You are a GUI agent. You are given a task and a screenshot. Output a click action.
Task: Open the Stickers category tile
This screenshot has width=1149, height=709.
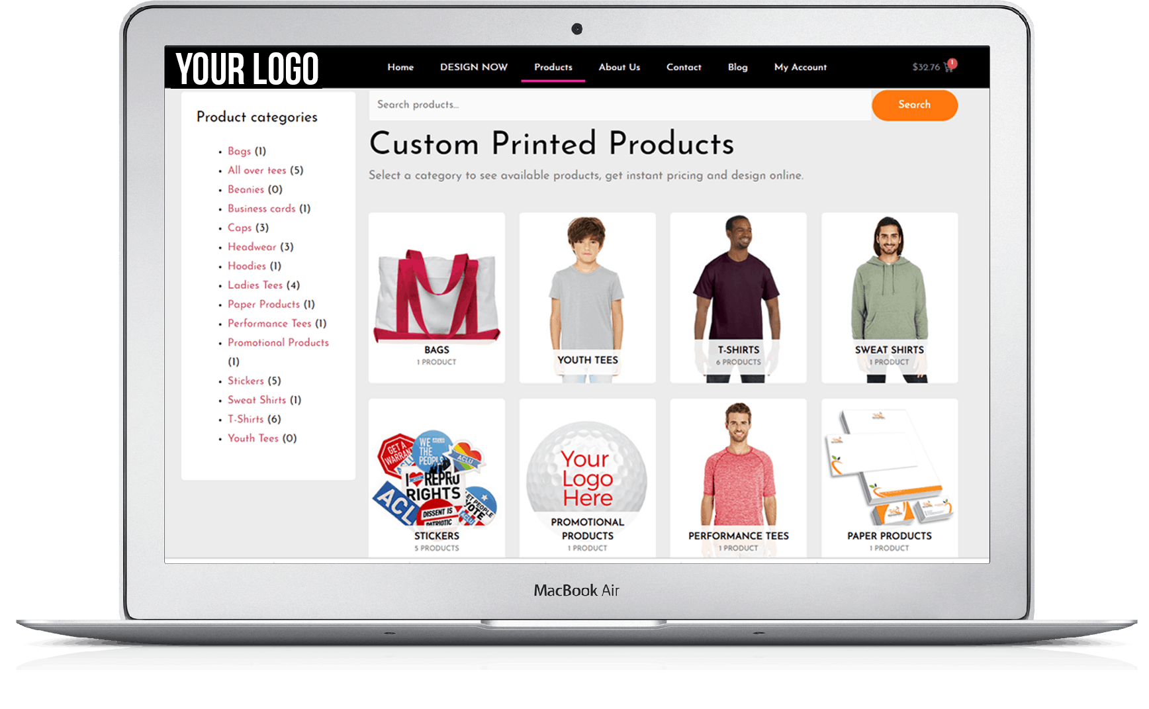(x=437, y=478)
